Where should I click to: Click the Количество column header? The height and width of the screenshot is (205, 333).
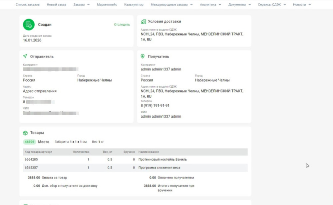[x=81, y=152]
